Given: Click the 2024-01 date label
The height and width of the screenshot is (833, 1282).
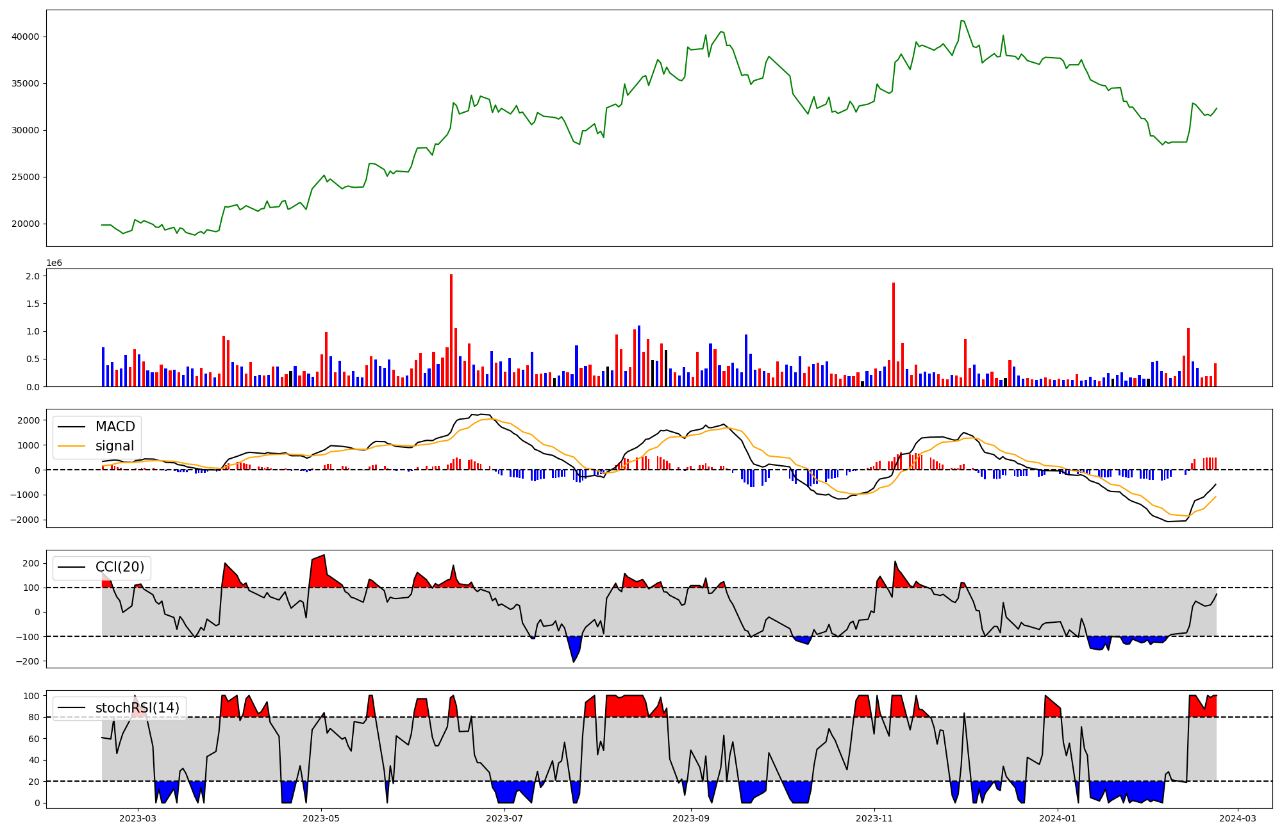Looking at the screenshot, I should click(1058, 818).
